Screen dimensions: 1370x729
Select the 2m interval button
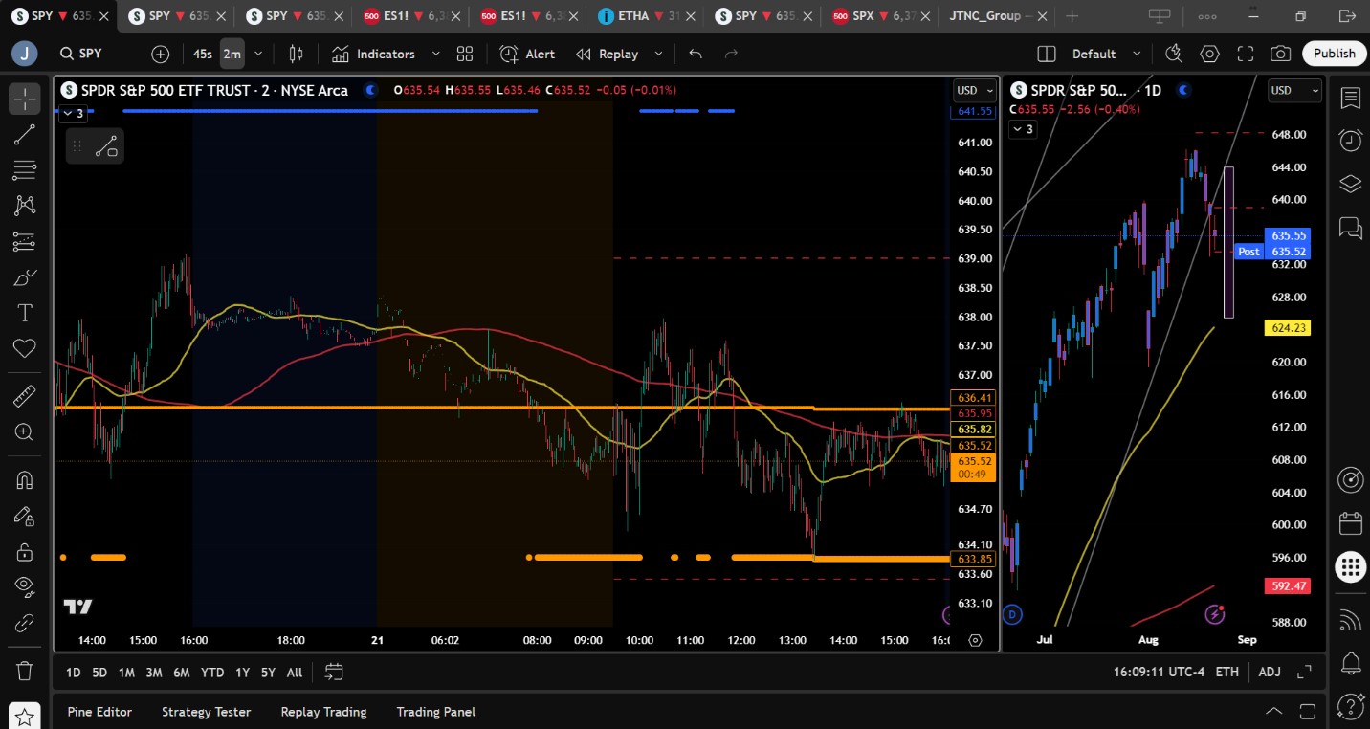[232, 55]
